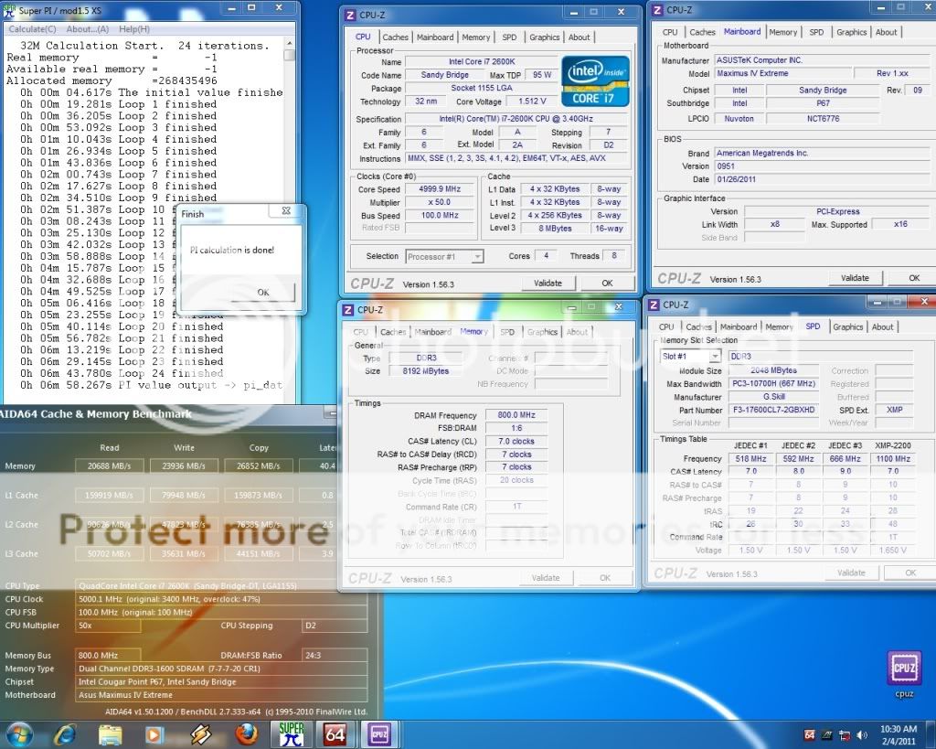Screen dimensions: 936x749
Task: Open the Mainboard tab in the CPU-Z SPD window
Action: [739, 327]
